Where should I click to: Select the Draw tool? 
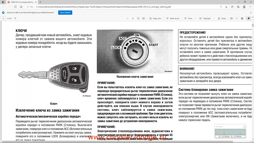tap(188, 18)
